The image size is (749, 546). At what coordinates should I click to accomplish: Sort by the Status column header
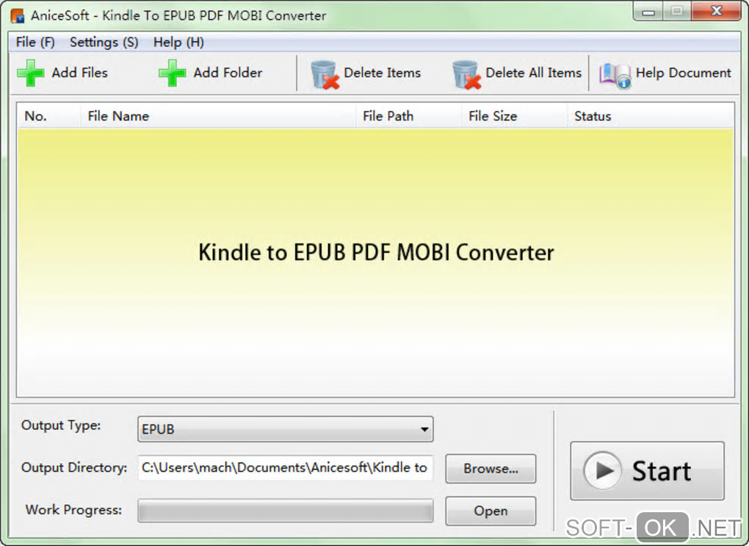(x=650, y=115)
